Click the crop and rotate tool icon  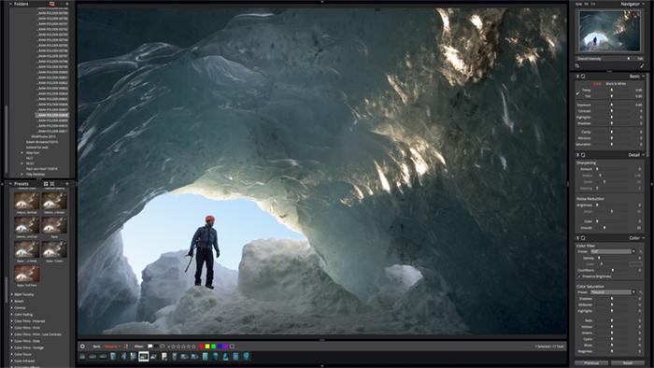tap(577, 66)
